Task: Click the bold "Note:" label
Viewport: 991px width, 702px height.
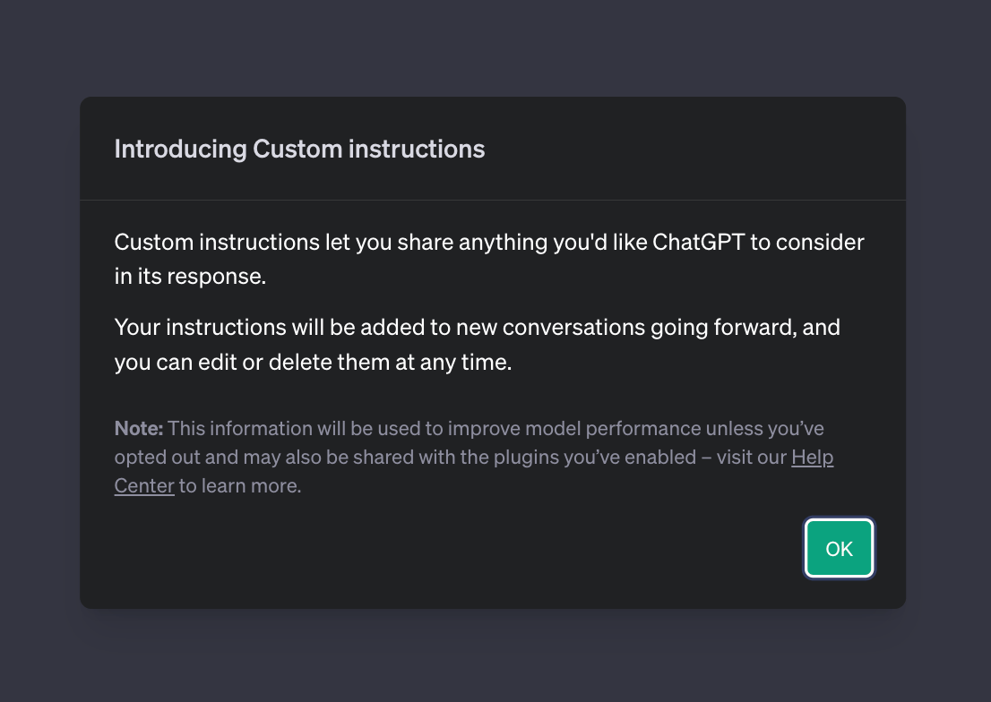Action: click(138, 428)
